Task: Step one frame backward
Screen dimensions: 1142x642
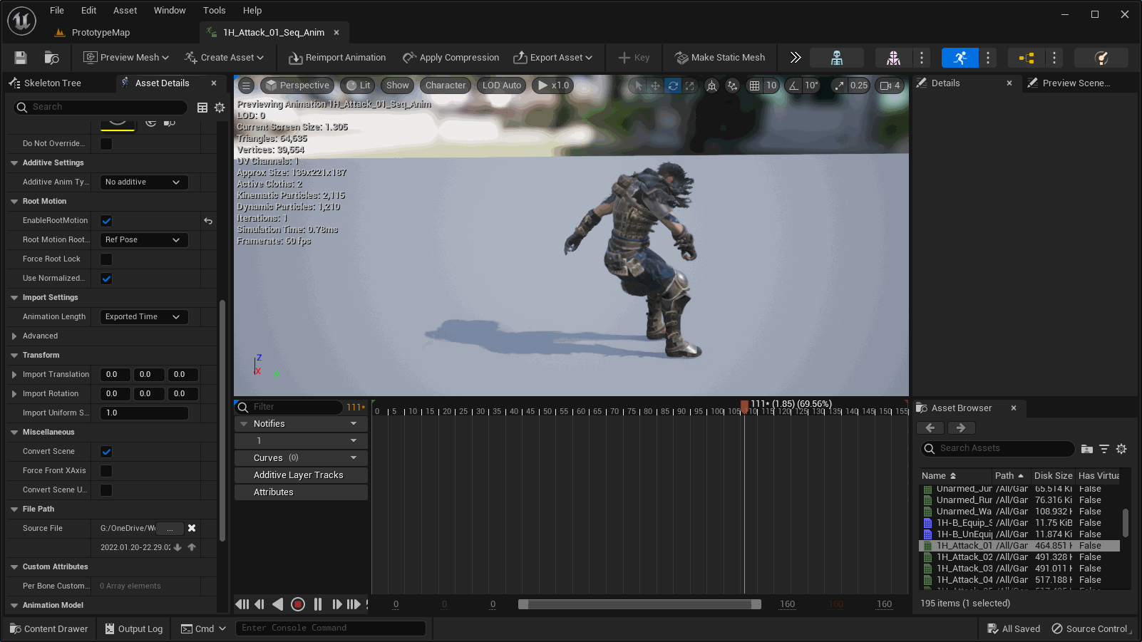Action: (259, 604)
